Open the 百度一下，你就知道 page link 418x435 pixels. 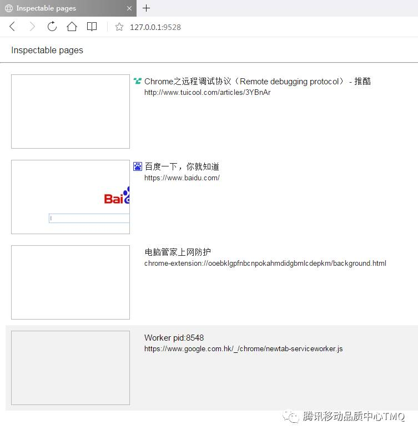click(182, 166)
